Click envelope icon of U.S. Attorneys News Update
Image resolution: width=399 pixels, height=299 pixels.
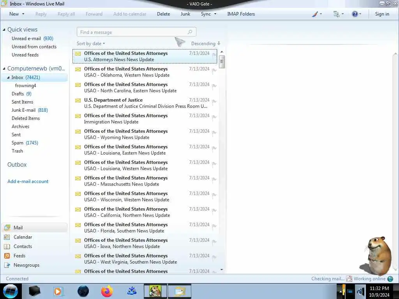tap(78, 54)
